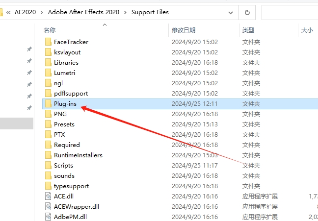Screen dimensions: 318x221
Task: Select the typesupport folder name
Action: pos(71,186)
